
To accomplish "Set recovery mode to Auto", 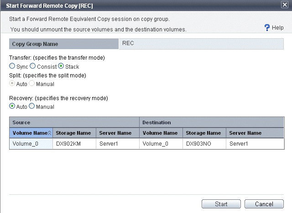I will click(12, 106).
